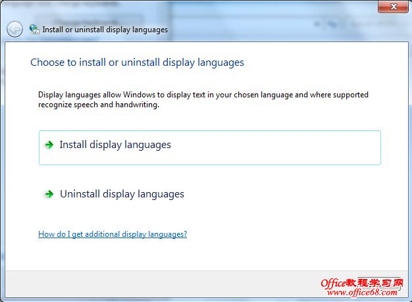Close the display languages window
This screenshot has width=412, height=302.
click(x=393, y=7)
